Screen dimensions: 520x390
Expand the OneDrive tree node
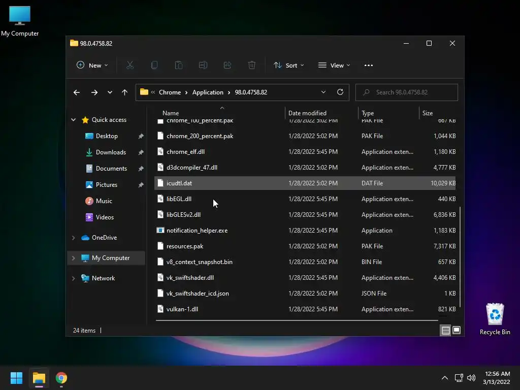pyautogui.click(x=73, y=238)
